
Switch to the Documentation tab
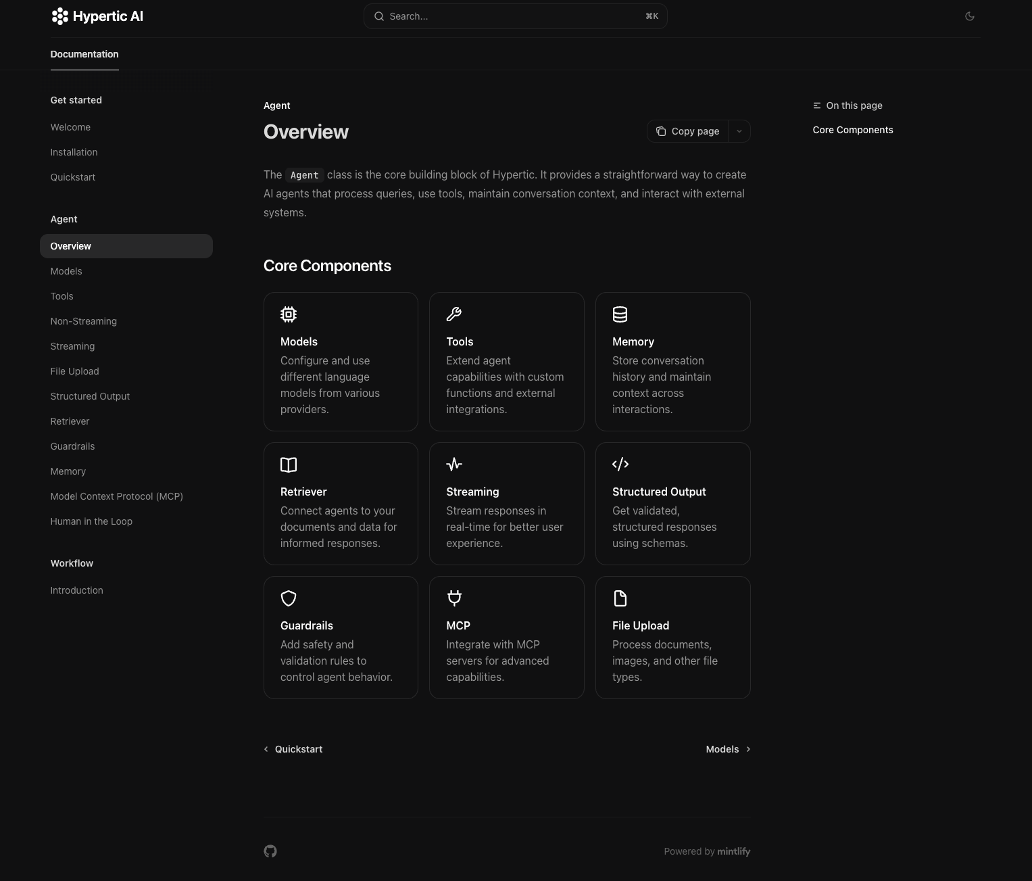pyautogui.click(x=84, y=54)
